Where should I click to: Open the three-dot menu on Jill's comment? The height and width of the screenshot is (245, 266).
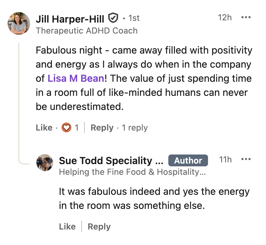pyautogui.click(x=246, y=17)
